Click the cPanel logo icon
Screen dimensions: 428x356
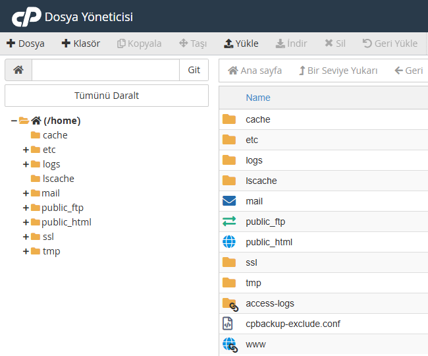click(x=26, y=16)
